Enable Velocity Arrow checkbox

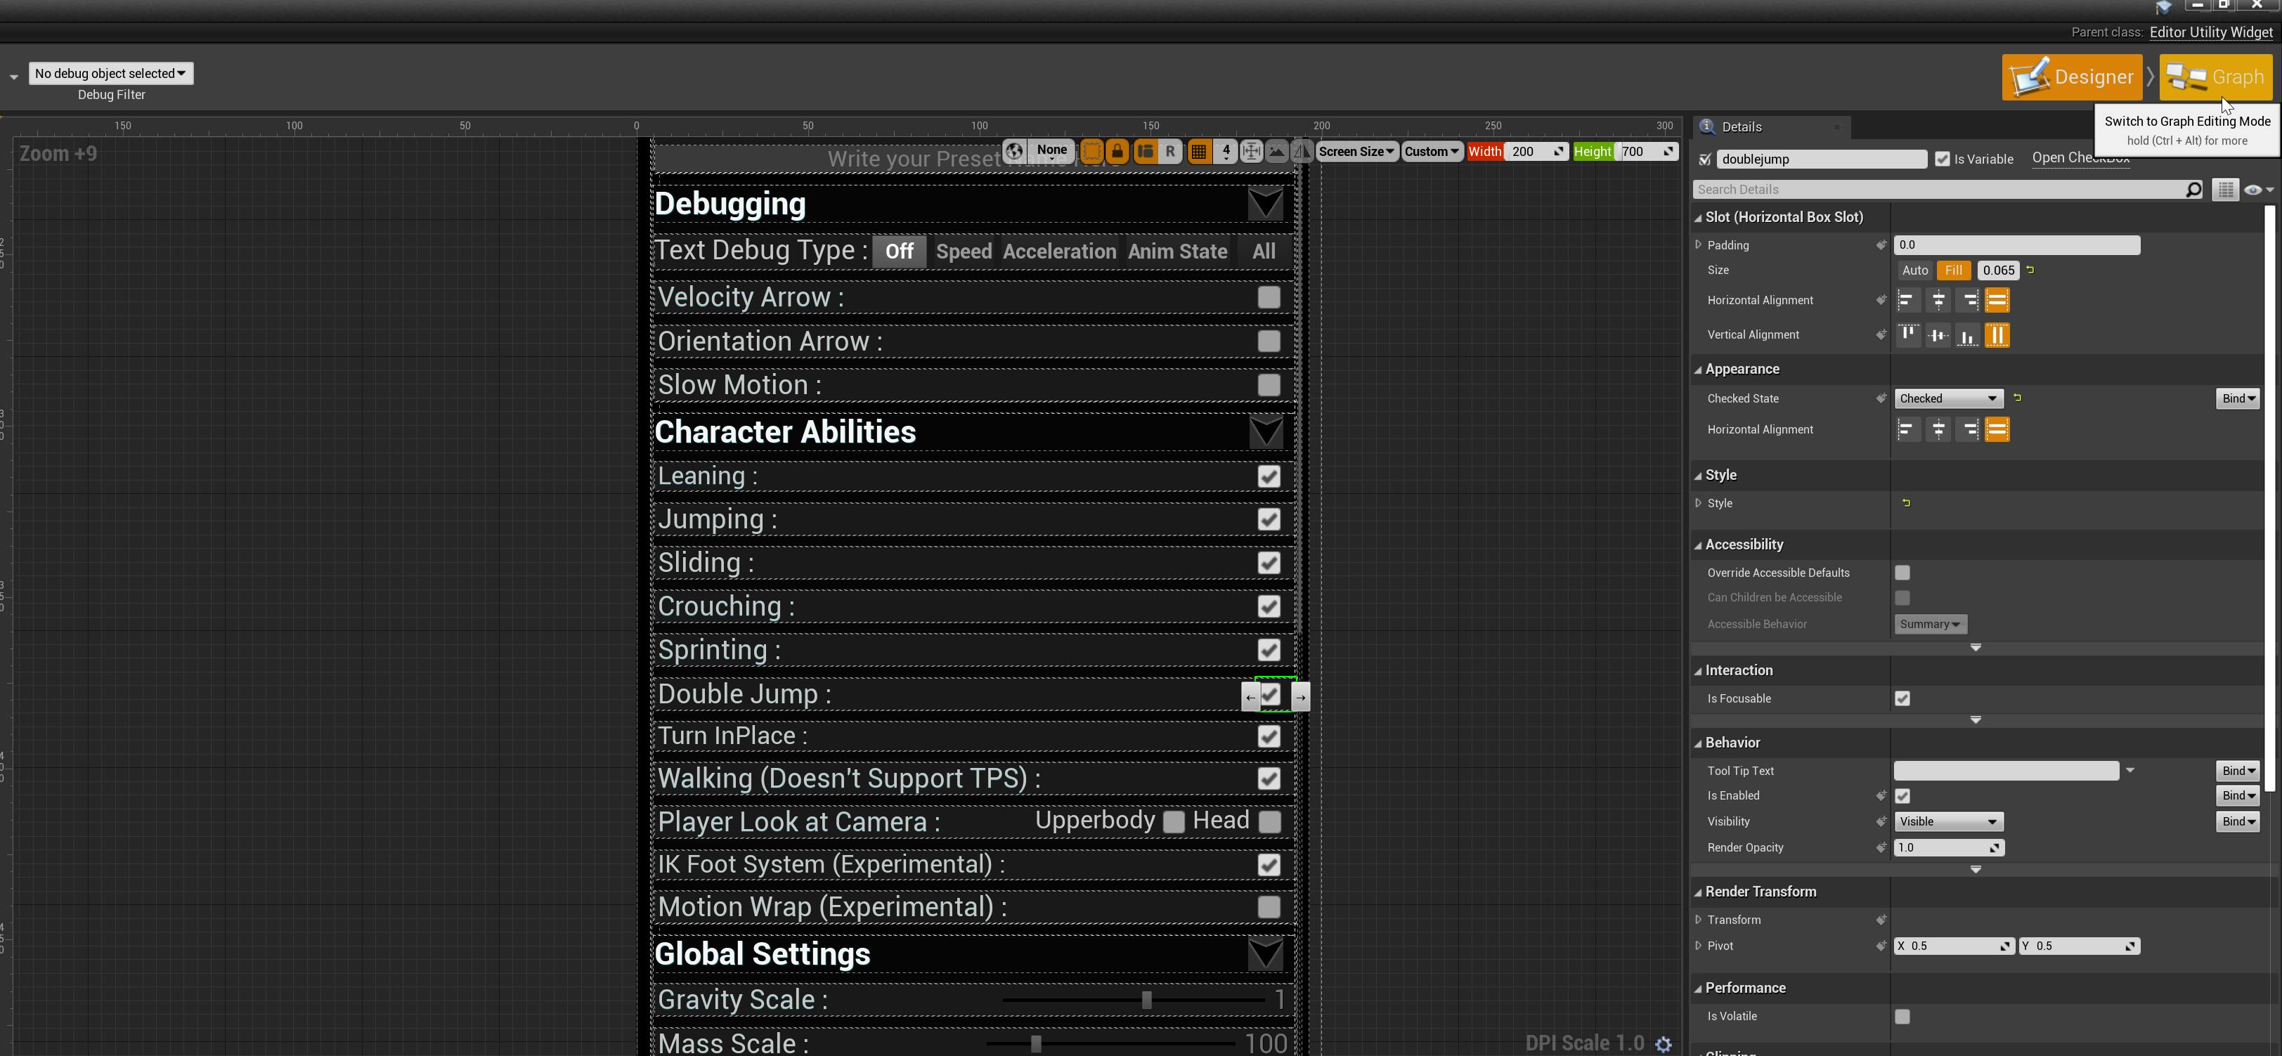(x=1269, y=298)
